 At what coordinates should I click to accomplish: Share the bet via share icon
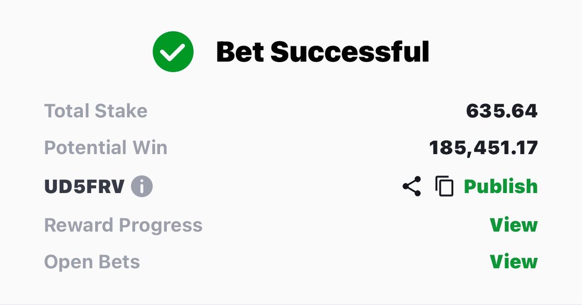(x=412, y=186)
